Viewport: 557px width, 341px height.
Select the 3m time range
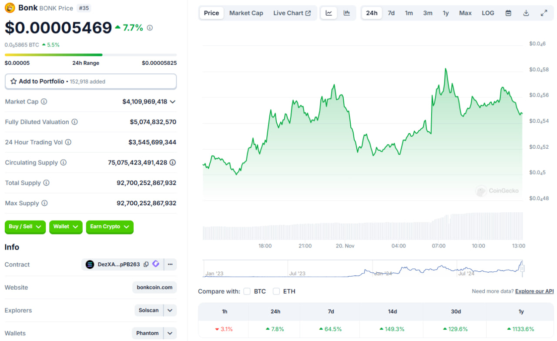point(428,13)
